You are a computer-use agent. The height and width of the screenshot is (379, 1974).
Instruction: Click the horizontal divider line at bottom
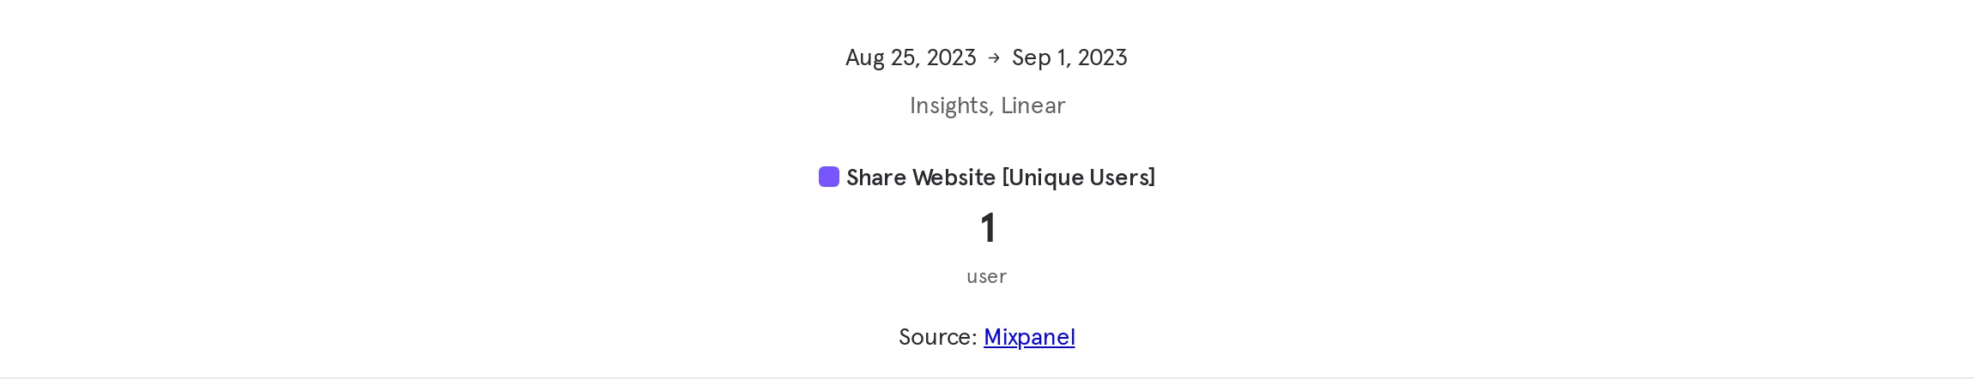(987, 377)
